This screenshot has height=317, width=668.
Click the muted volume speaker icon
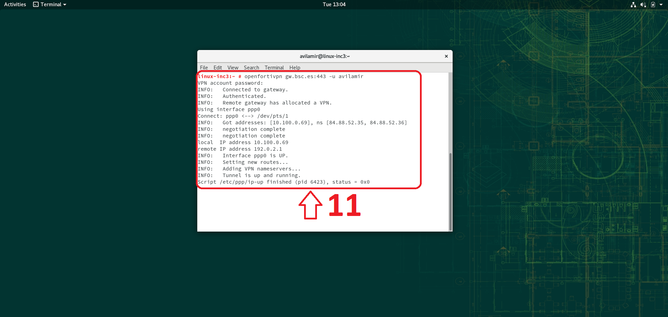643,5
